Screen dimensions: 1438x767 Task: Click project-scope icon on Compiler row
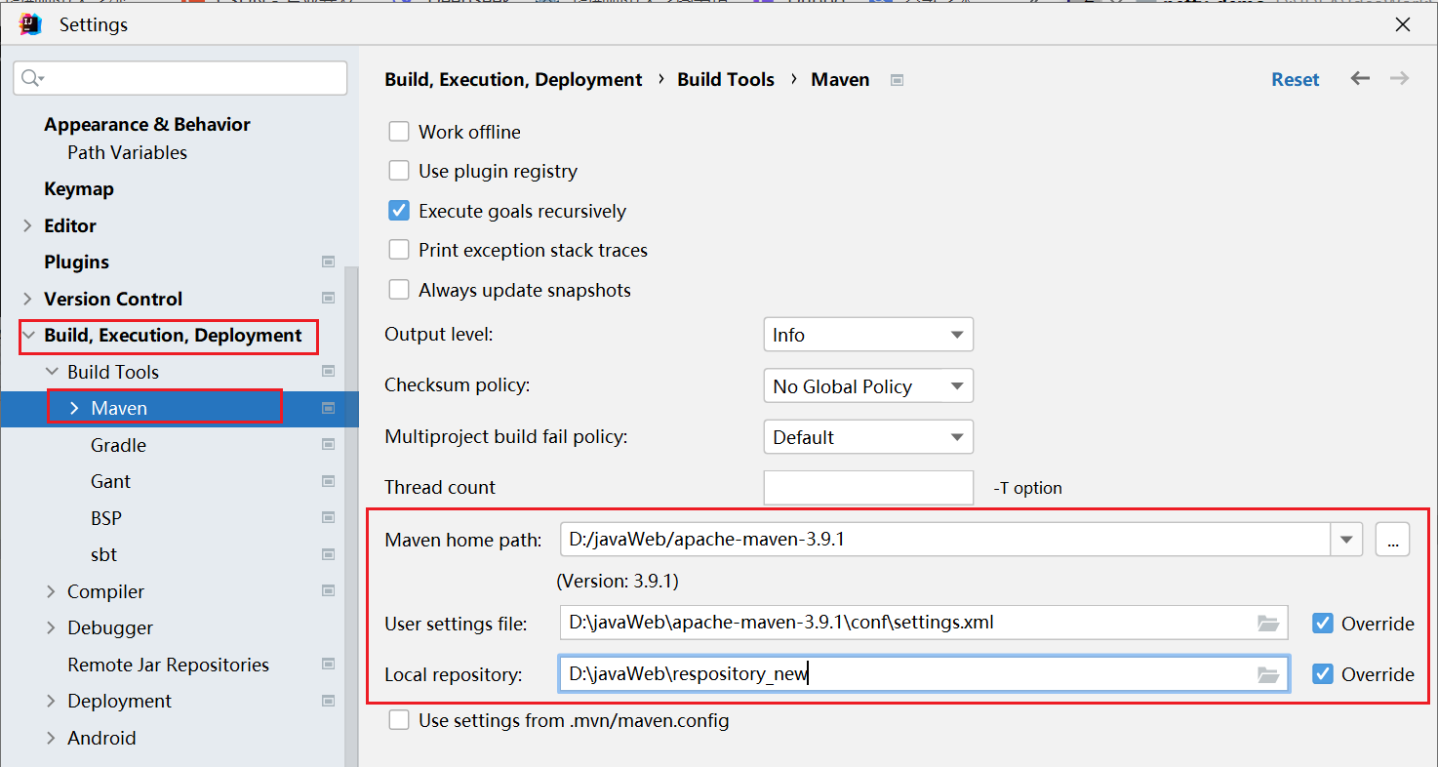tap(329, 591)
